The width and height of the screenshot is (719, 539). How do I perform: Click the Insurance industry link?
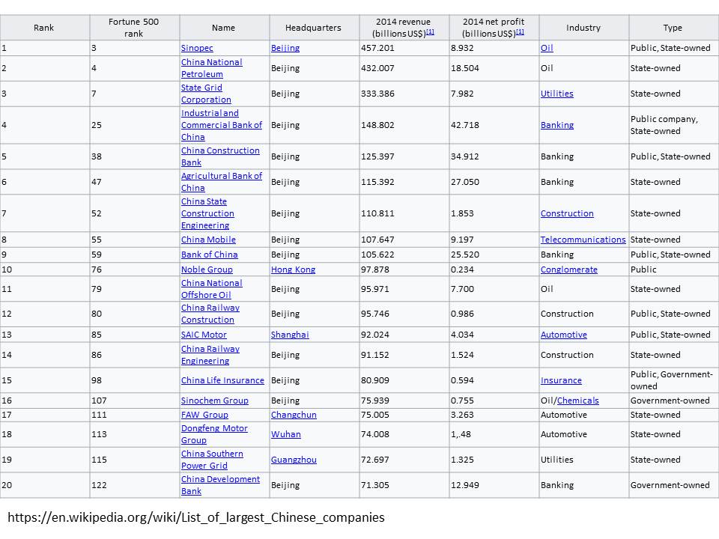561,380
